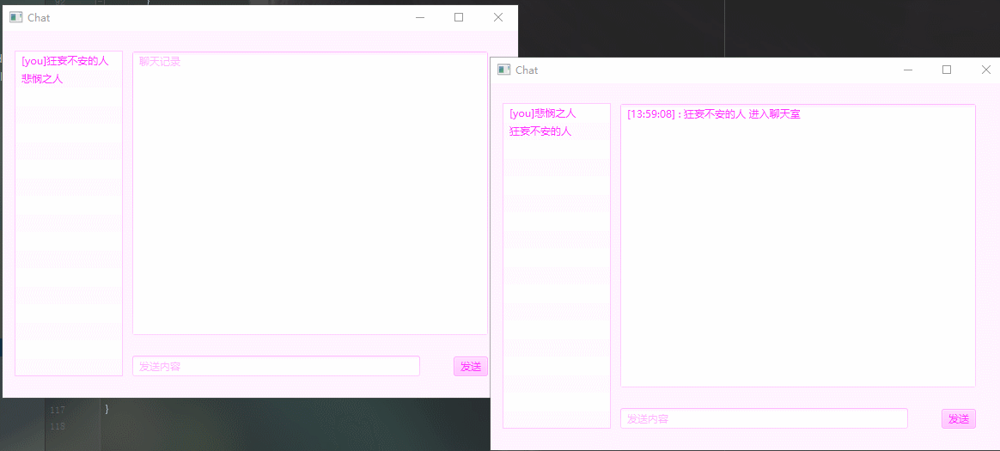This screenshot has width=1000, height=451.
Task: Select [you]悲悯之人 in right window user list
Action: [x=557, y=113]
